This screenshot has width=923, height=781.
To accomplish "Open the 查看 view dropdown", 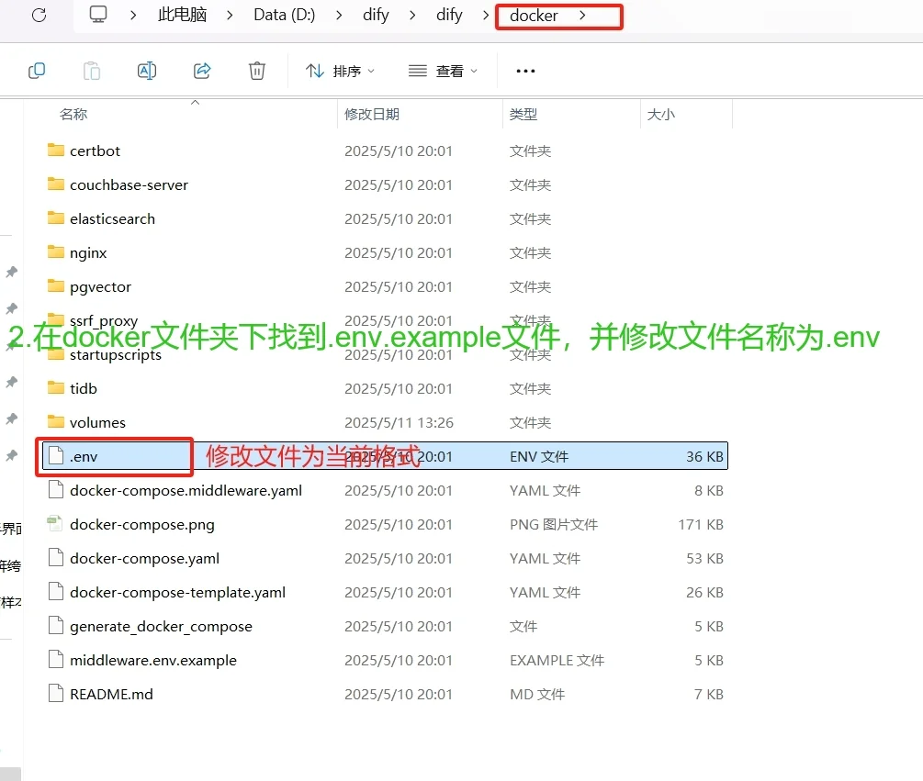I will 443,72.
